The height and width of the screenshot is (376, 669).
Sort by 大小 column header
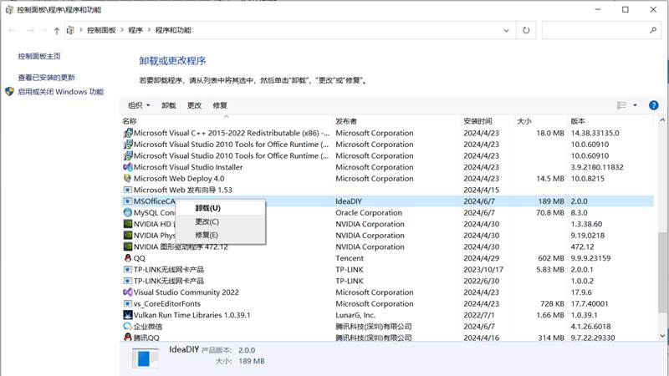click(x=541, y=121)
